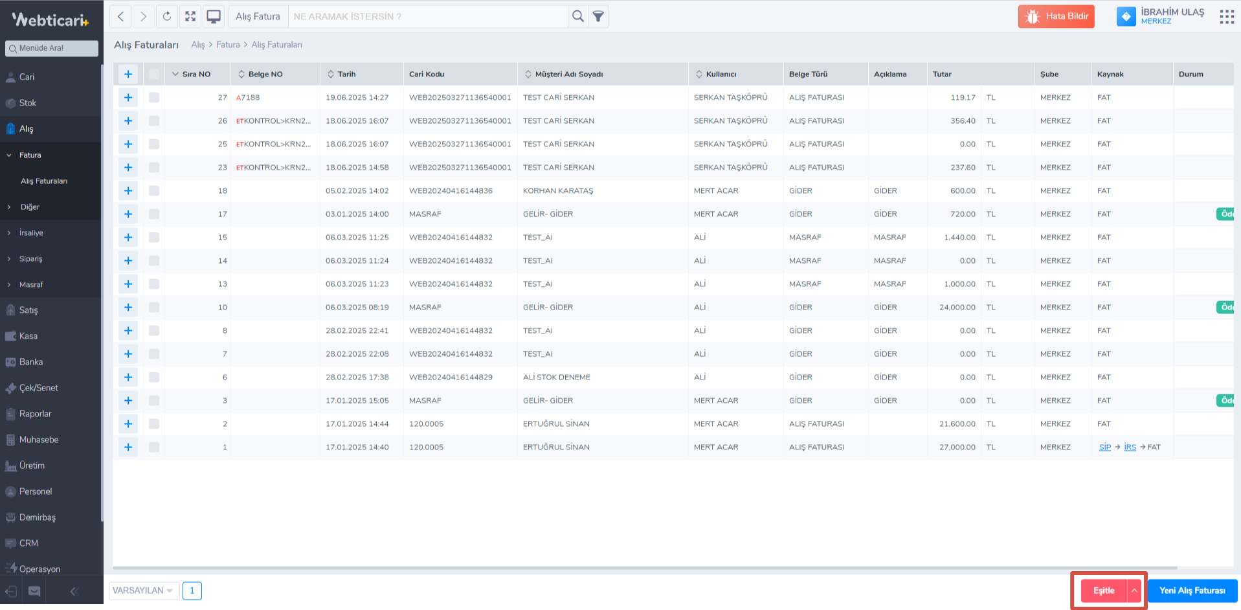Go back with the left arrow icon
Screen dimensions: 1241x610
click(x=120, y=16)
